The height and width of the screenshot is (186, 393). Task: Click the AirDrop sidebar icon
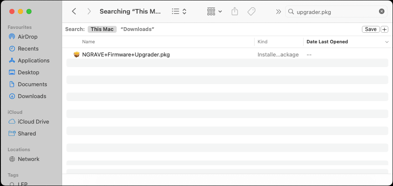[x=12, y=37]
